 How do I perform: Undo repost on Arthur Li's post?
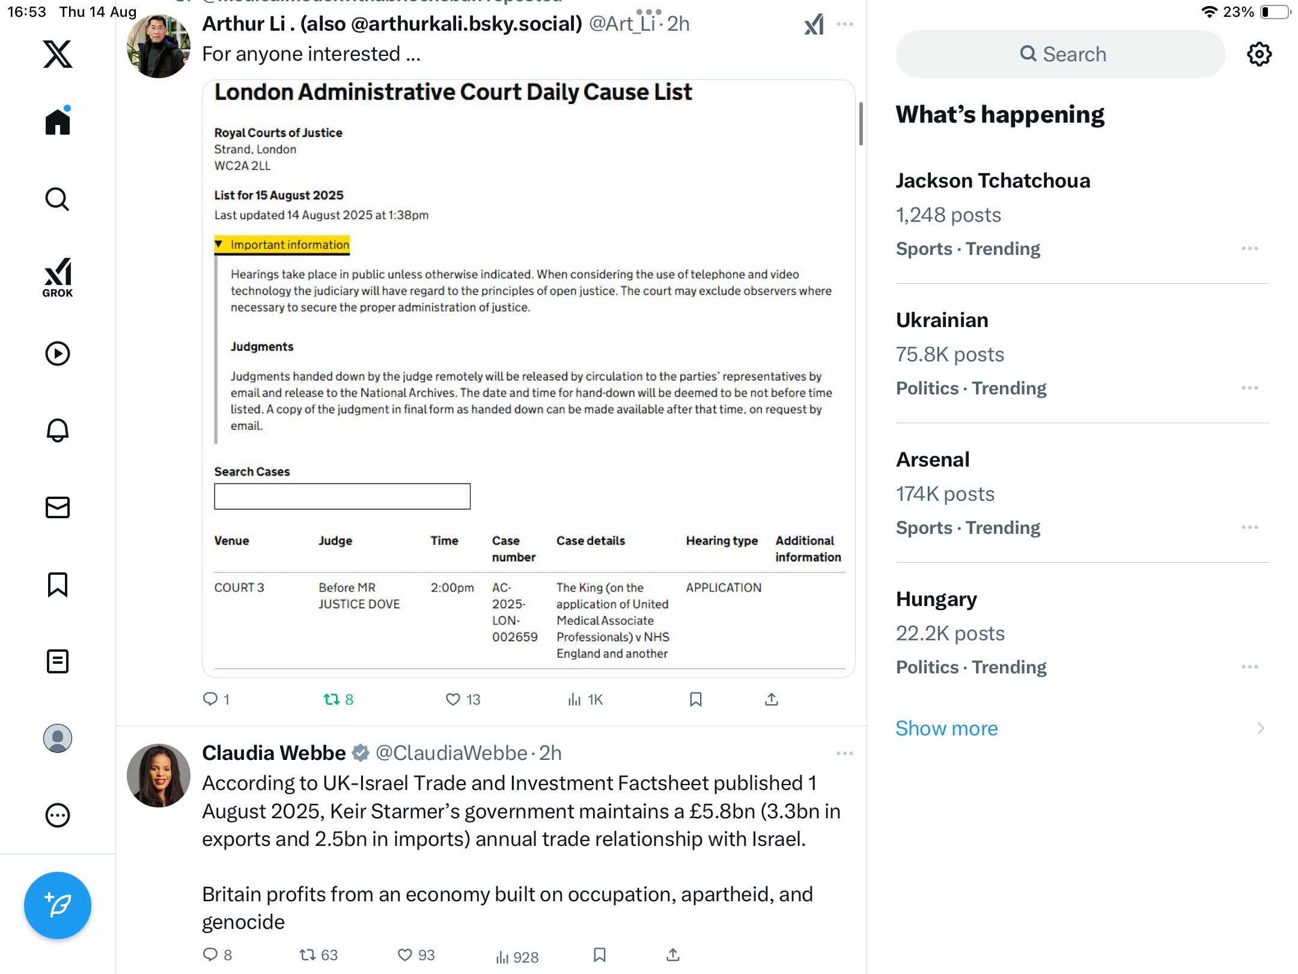tap(332, 699)
